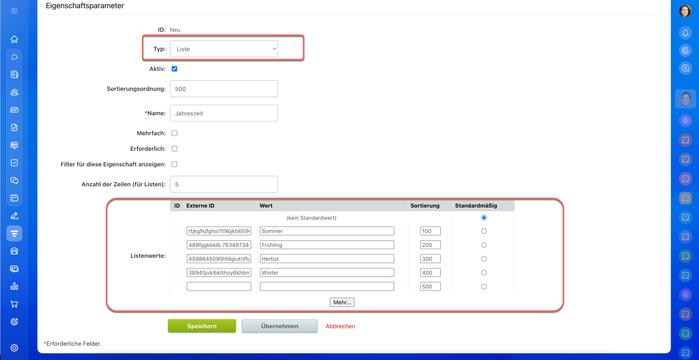Focus the Sortierungsordnung field showing 500
Viewport: 699px width, 360px height.
(x=224, y=88)
